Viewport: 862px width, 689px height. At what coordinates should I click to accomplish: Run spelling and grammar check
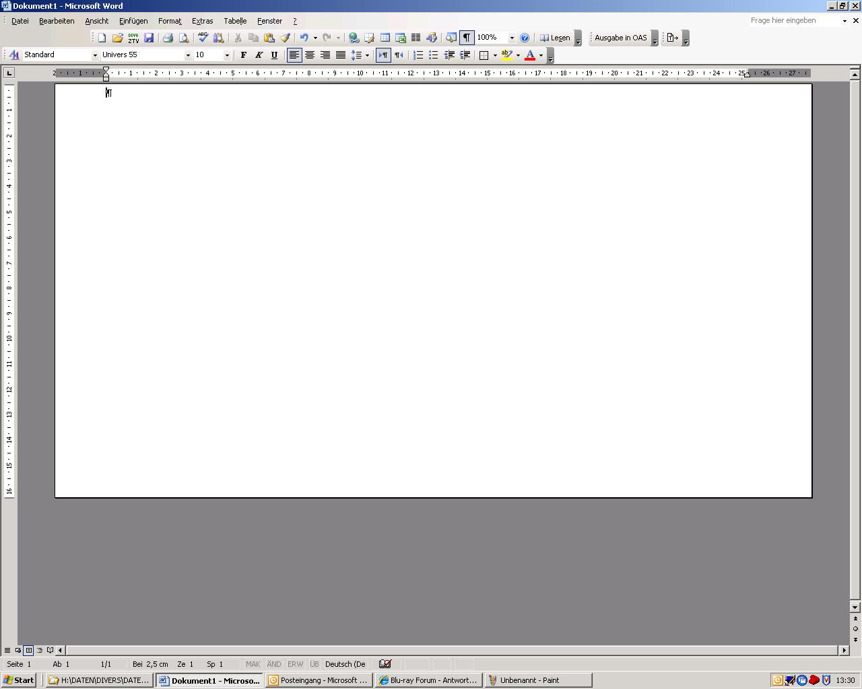pos(203,38)
